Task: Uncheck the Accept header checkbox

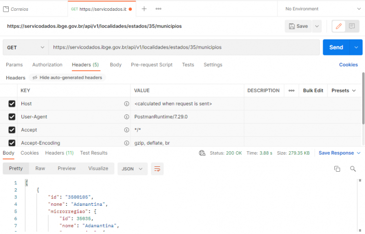Action: 12,130
